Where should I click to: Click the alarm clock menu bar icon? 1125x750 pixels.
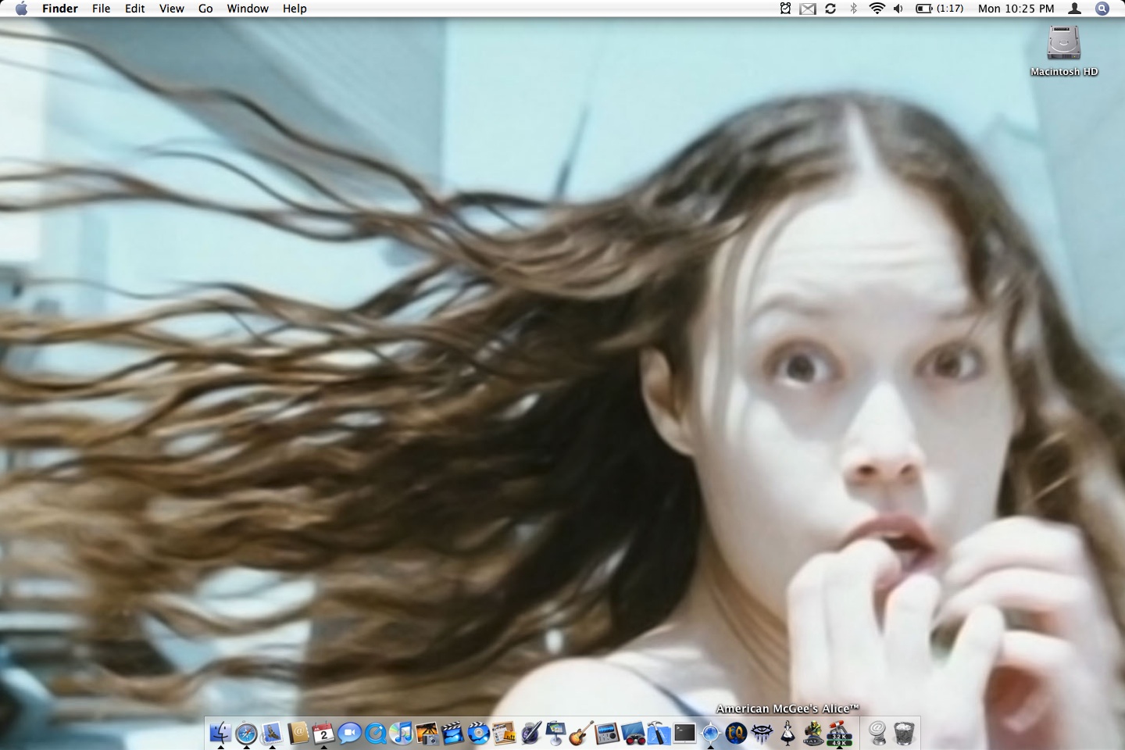coord(785,9)
